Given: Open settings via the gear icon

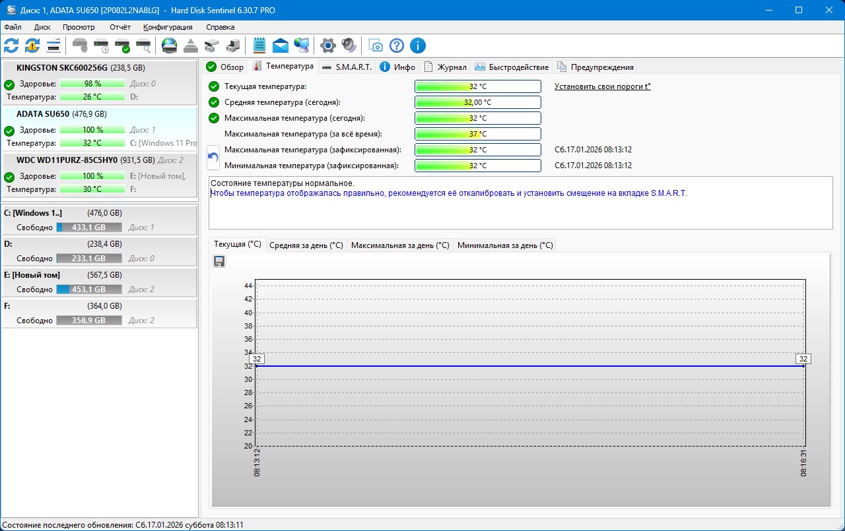Looking at the screenshot, I should coord(327,46).
